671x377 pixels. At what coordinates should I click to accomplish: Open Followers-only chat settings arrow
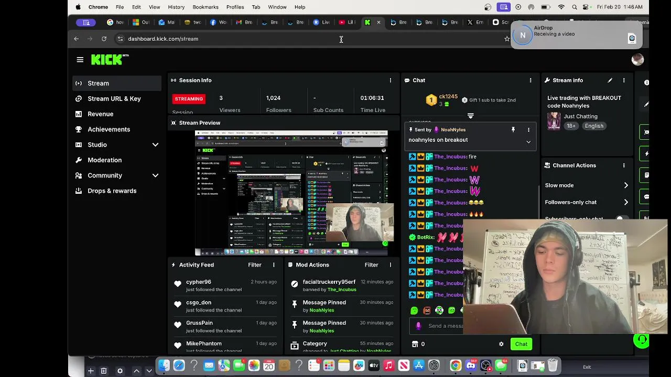click(626, 202)
